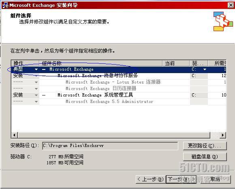Viewport: 235px width, 189px height.
Task: Open action dropdown for Lotus Notes 连接器 row
Action: [36, 82]
